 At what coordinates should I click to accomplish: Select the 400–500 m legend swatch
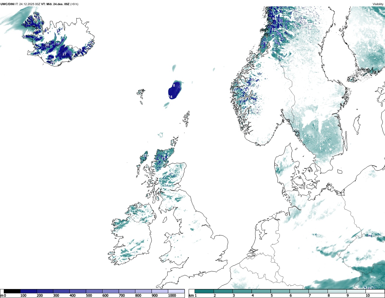click(x=78, y=291)
